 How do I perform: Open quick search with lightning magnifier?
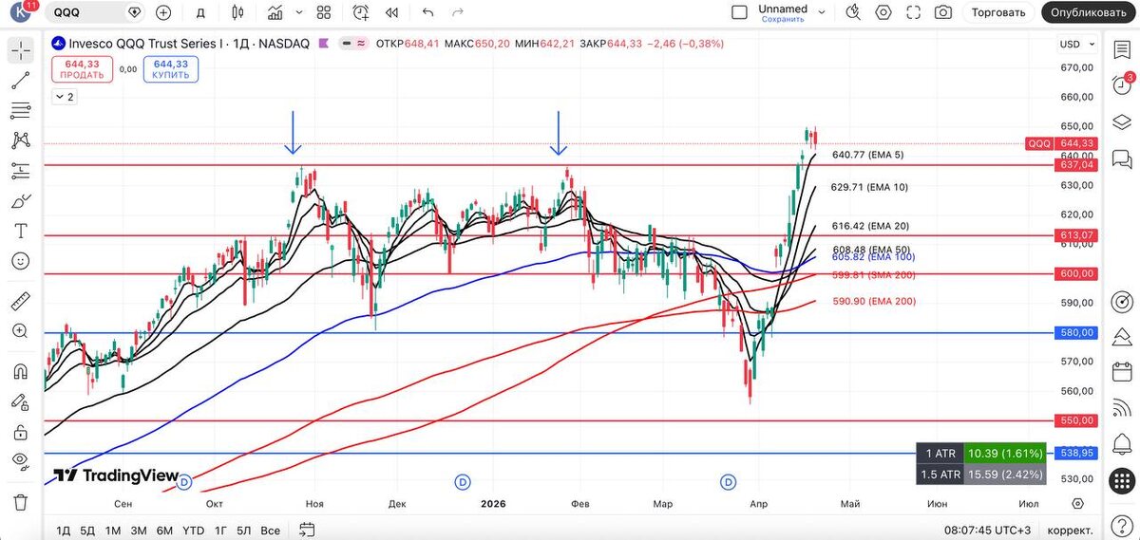point(853,12)
